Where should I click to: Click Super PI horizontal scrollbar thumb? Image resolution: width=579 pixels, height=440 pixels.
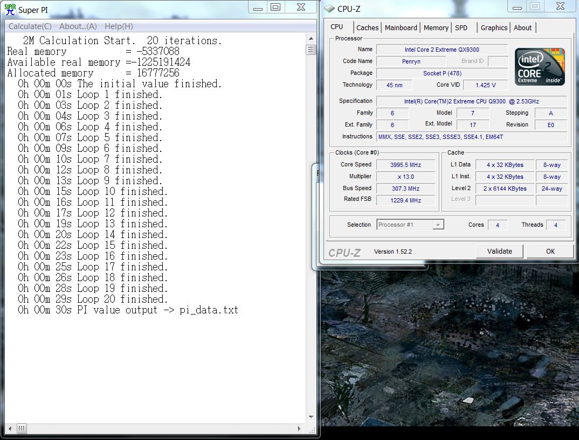pos(22,428)
